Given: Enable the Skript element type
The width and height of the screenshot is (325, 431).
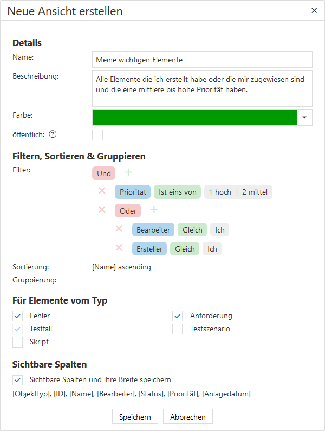Looking at the screenshot, I should 18,342.
